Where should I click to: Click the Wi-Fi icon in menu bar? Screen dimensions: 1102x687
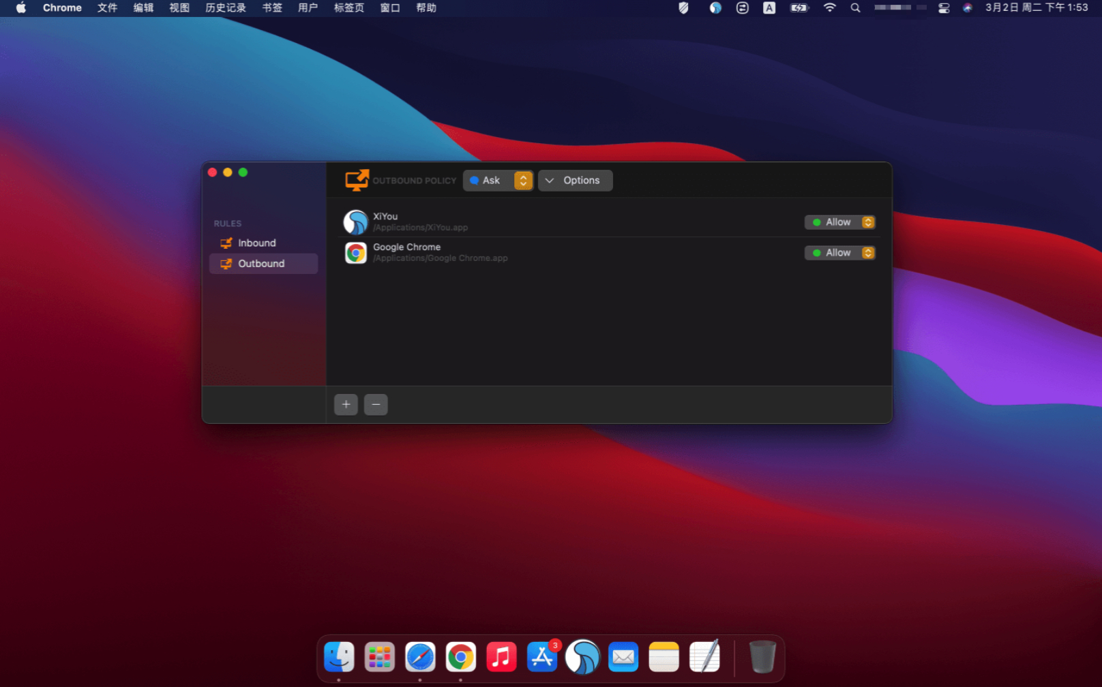click(829, 8)
